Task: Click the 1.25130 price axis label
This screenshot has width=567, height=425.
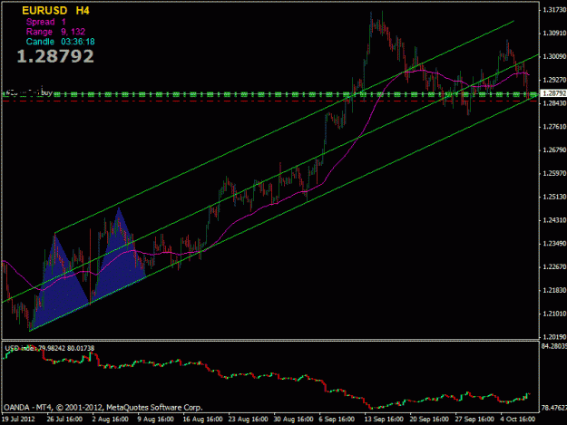Action: coord(554,198)
